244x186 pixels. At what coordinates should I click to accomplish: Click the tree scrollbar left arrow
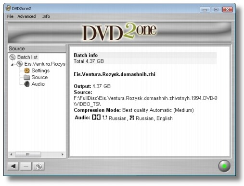tap(11, 154)
